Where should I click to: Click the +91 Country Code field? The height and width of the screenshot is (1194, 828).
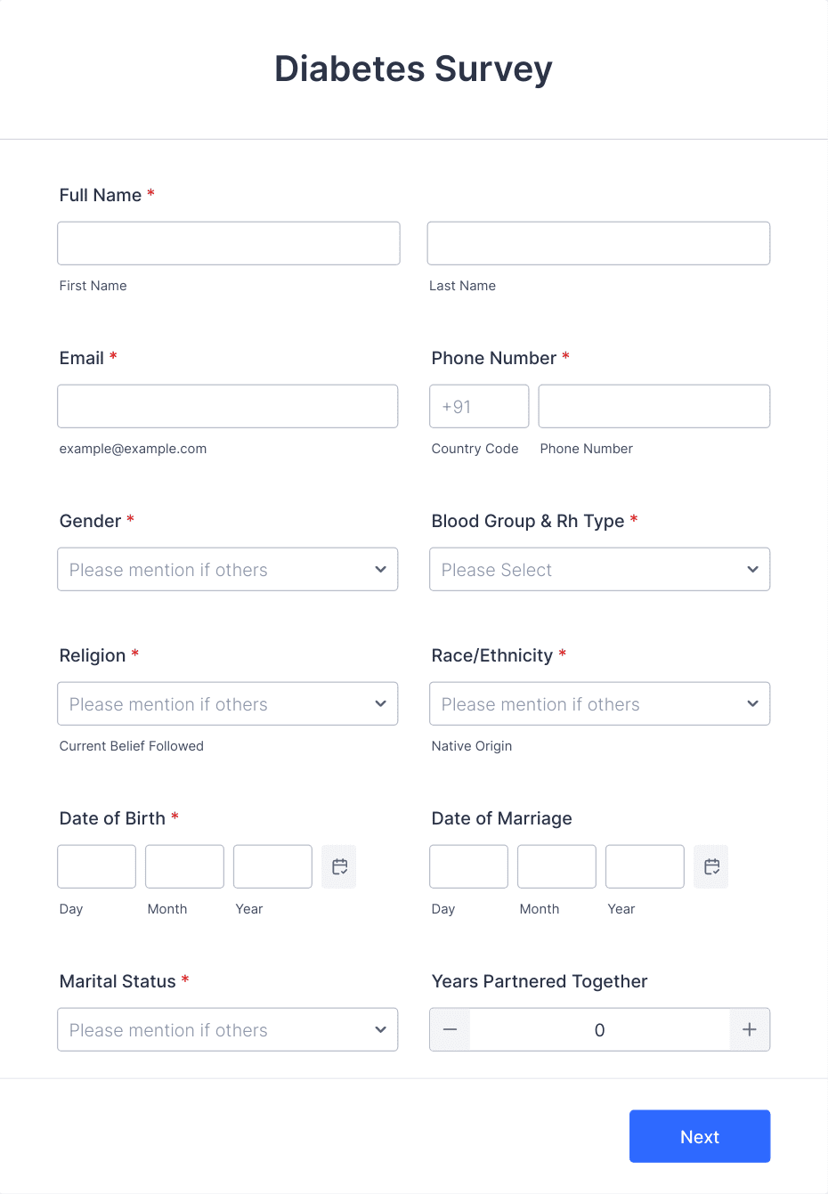coord(479,406)
